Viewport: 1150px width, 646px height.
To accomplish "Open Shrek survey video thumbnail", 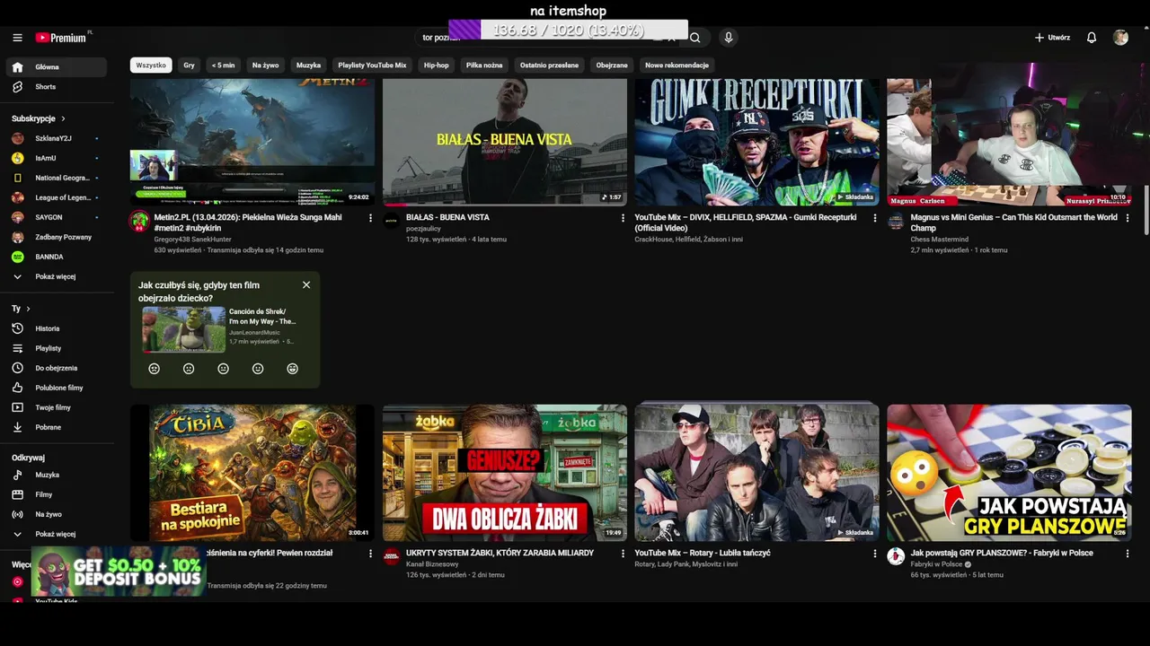I will pyautogui.click(x=184, y=329).
